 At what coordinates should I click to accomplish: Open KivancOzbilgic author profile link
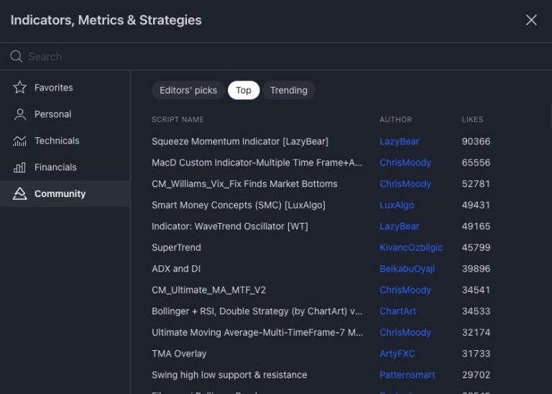[x=411, y=247]
